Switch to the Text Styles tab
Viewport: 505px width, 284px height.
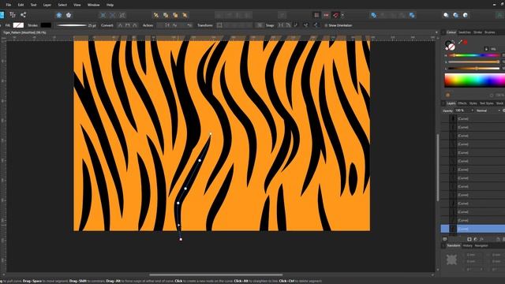tap(487, 103)
